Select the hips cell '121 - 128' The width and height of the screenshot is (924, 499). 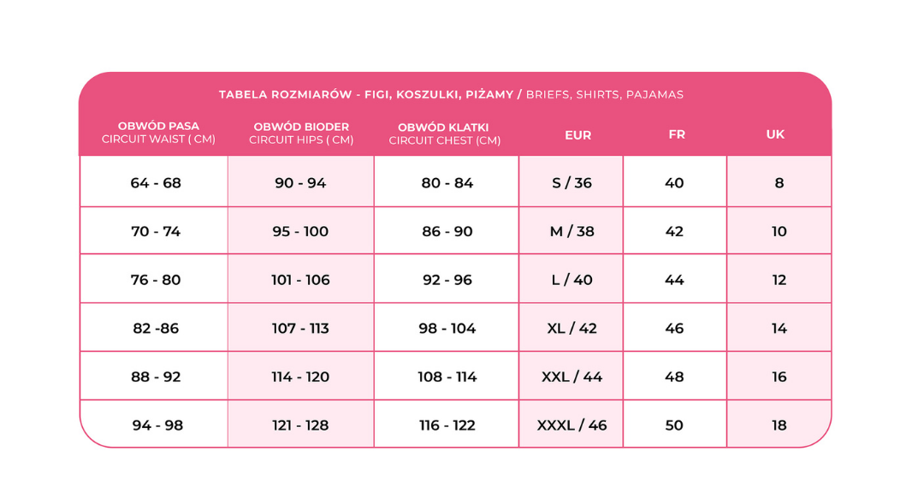tap(300, 425)
